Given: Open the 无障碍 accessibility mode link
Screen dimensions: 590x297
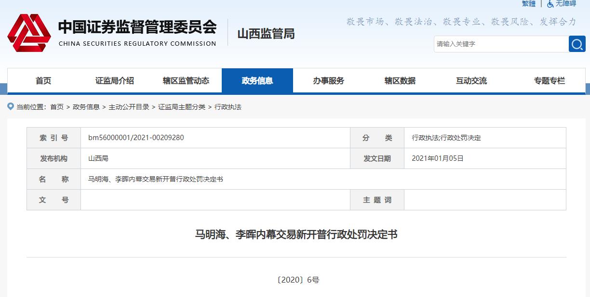Looking at the screenshot, I should 565,5.
